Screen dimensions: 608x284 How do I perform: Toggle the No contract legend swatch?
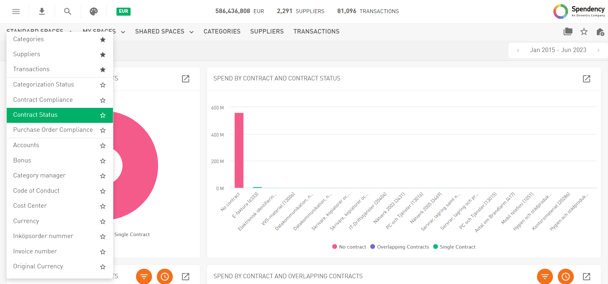tap(335, 247)
